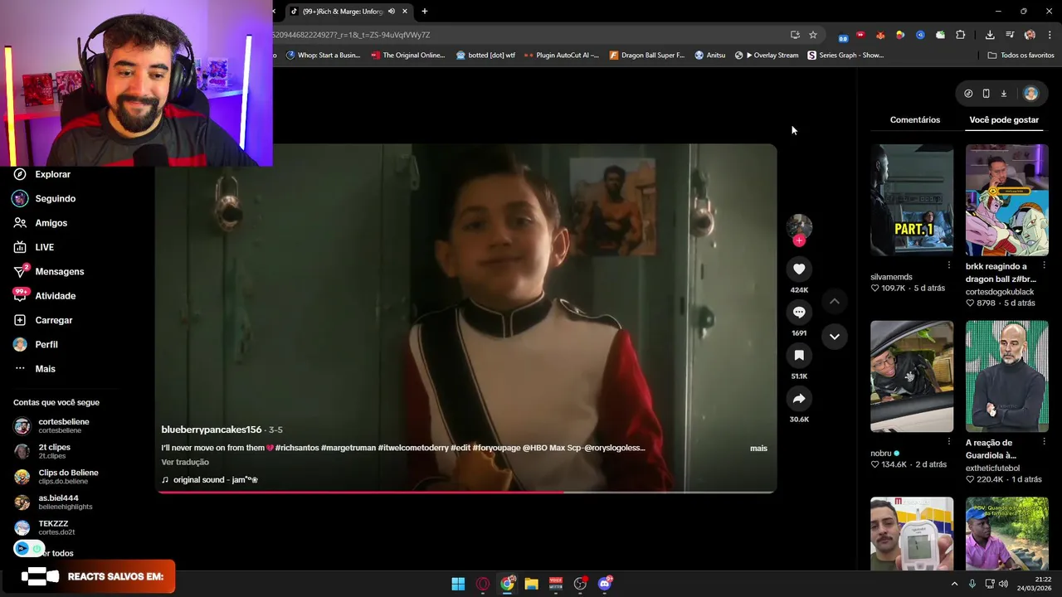Open as.biel444 followed account
1062x597 pixels.
(x=53, y=502)
